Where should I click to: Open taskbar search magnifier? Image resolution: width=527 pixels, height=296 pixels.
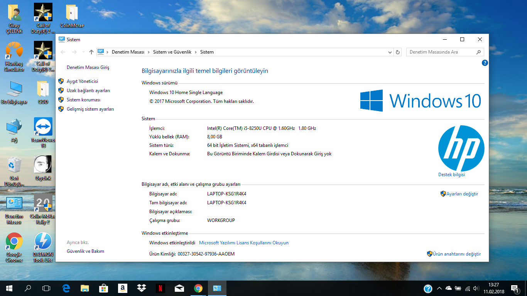click(28, 288)
